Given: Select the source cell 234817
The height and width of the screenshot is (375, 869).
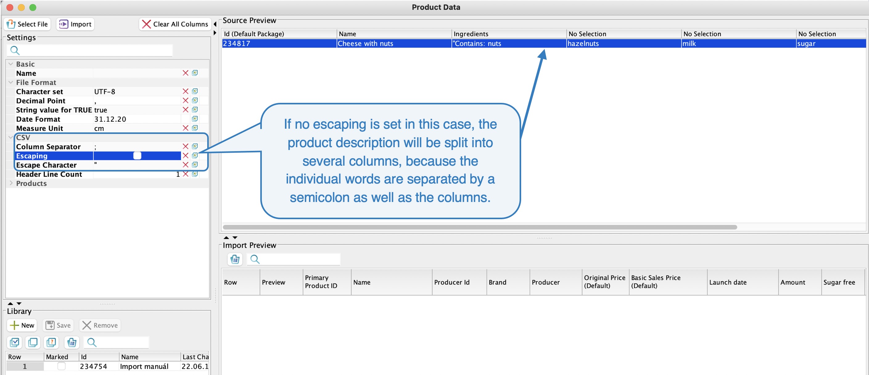Looking at the screenshot, I should click(x=279, y=43).
